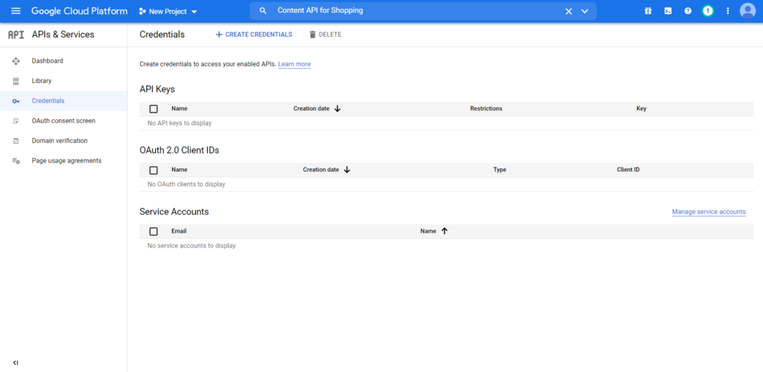Click the plus icon of Create Credentials
Screen dimensions: 763x372
click(x=219, y=34)
